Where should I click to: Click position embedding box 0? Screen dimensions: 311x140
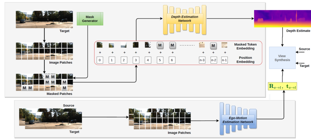[x=100, y=60]
